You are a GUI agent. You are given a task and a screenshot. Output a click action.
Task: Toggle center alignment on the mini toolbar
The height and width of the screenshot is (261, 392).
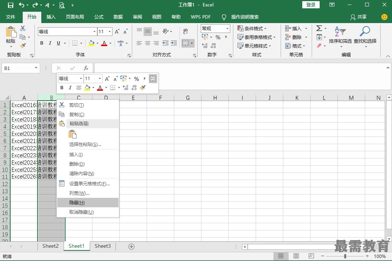(x=79, y=88)
